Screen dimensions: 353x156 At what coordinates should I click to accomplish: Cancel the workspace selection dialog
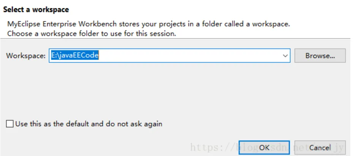320,147
